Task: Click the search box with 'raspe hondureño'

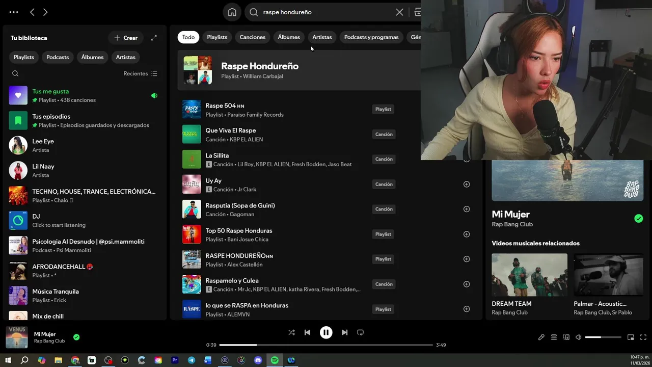Action: click(326, 12)
